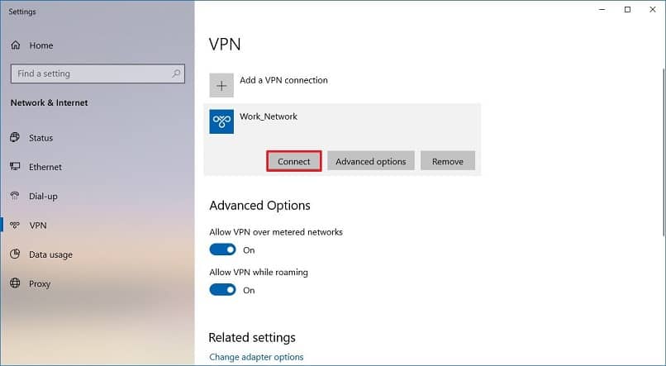Click the search magnifier icon

coord(176,74)
